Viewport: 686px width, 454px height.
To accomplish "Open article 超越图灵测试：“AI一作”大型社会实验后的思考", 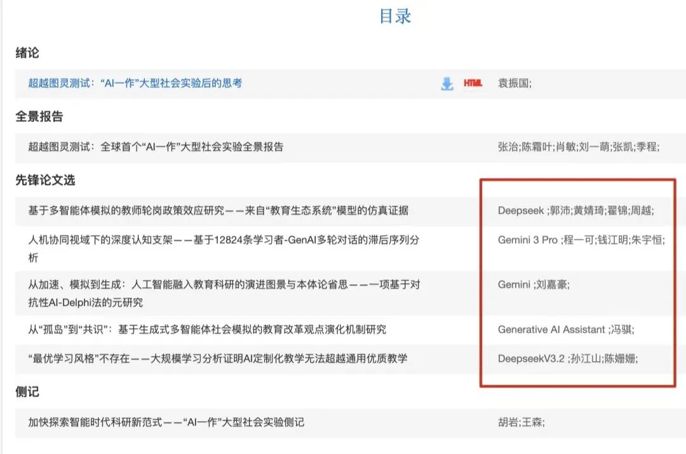I will [x=135, y=83].
